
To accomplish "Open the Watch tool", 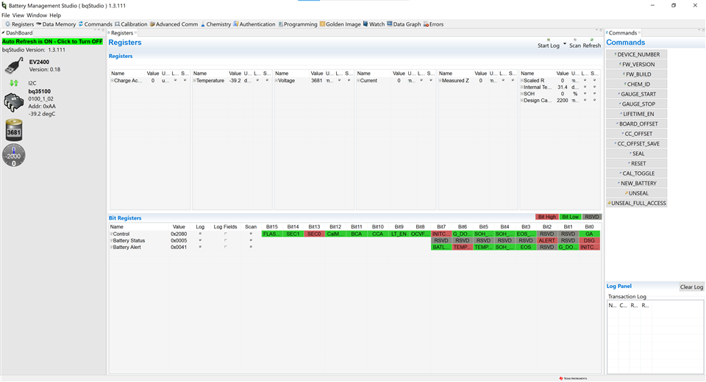I will coord(374,24).
